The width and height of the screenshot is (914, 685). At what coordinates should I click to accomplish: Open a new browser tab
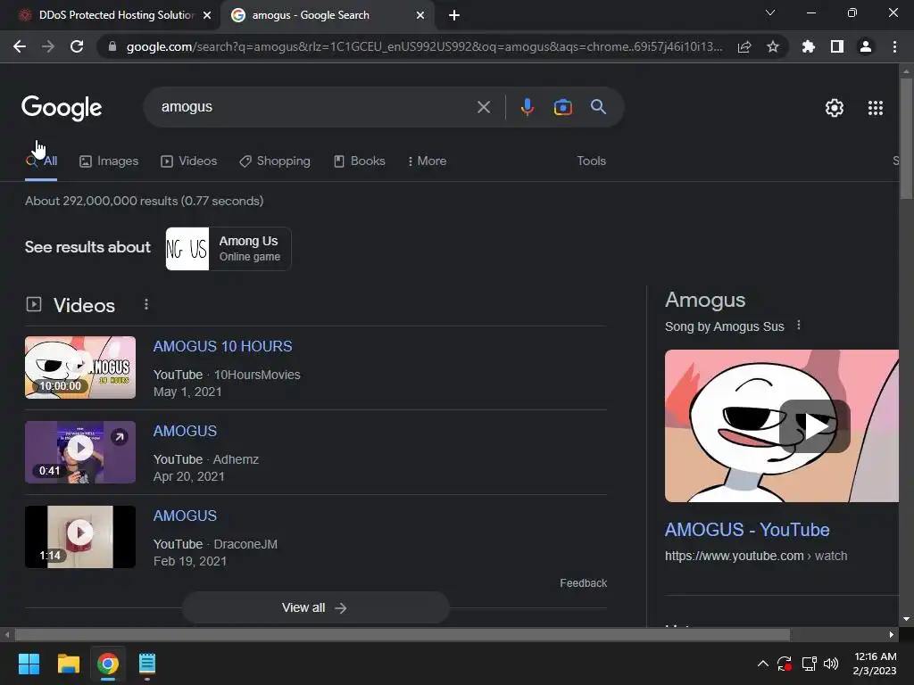[454, 15]
